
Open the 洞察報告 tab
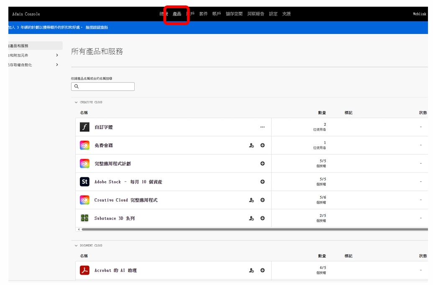coord(256,14)
